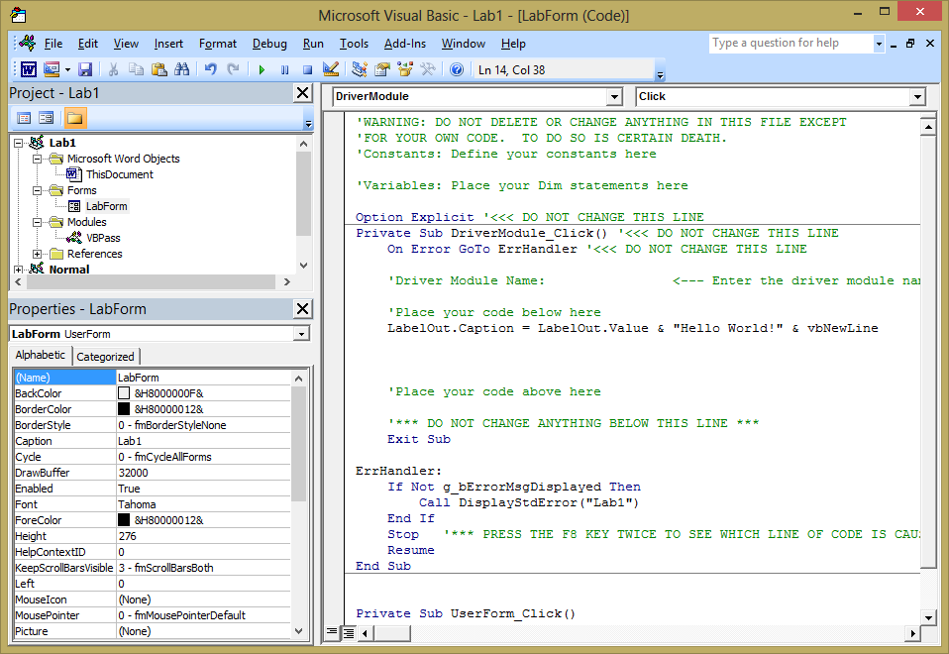Open the DriverModule object dropdown

click(614, 97)
